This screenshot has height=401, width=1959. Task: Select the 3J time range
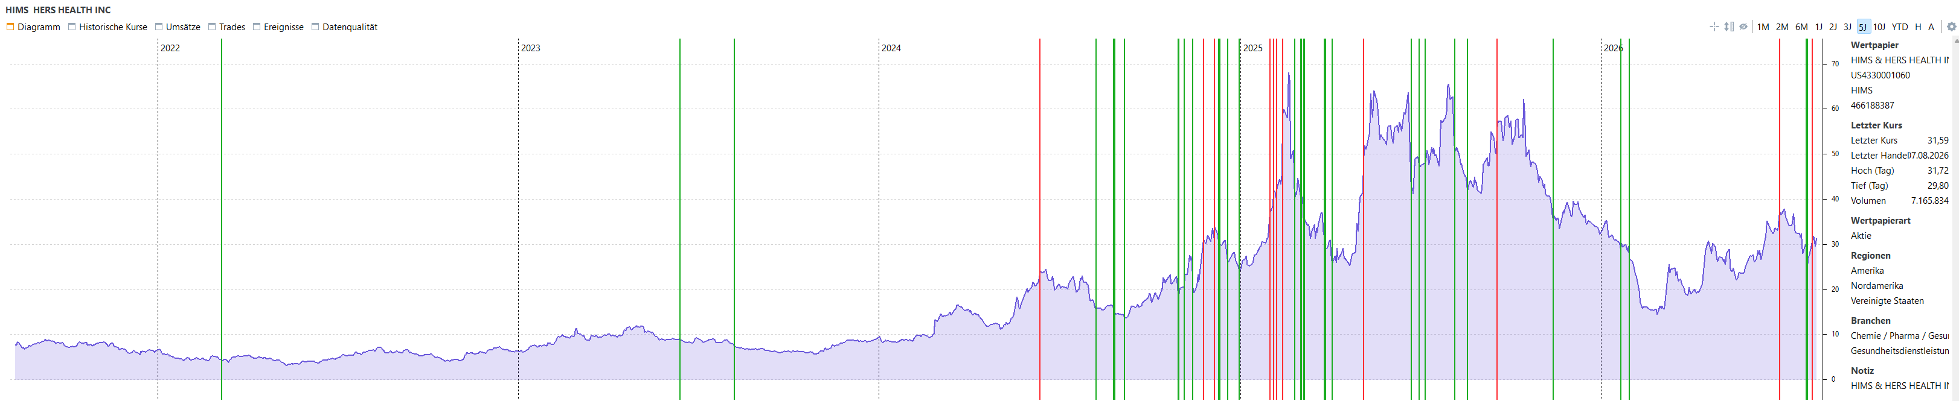[x=1848, y=27]
